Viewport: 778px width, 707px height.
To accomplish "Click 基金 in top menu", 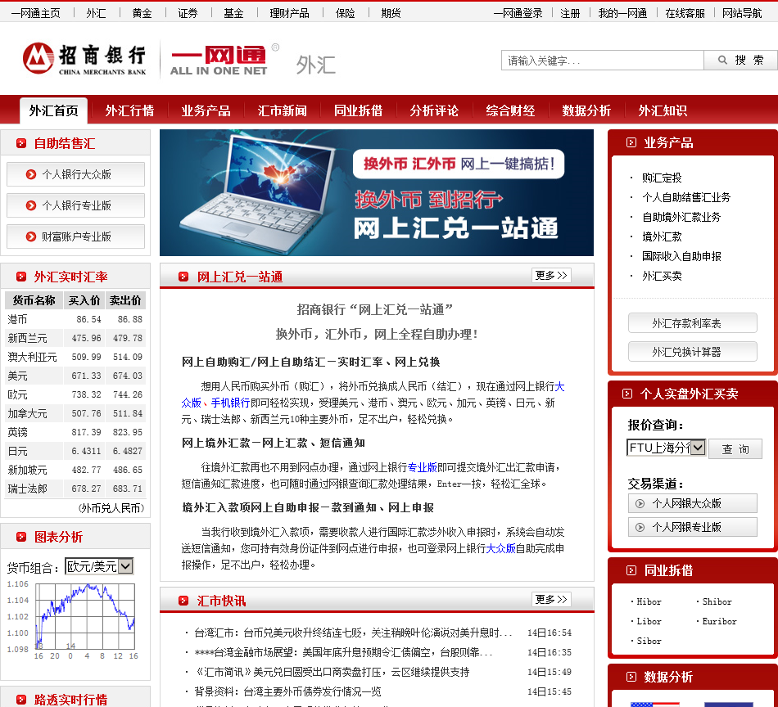I will point(233,13).
